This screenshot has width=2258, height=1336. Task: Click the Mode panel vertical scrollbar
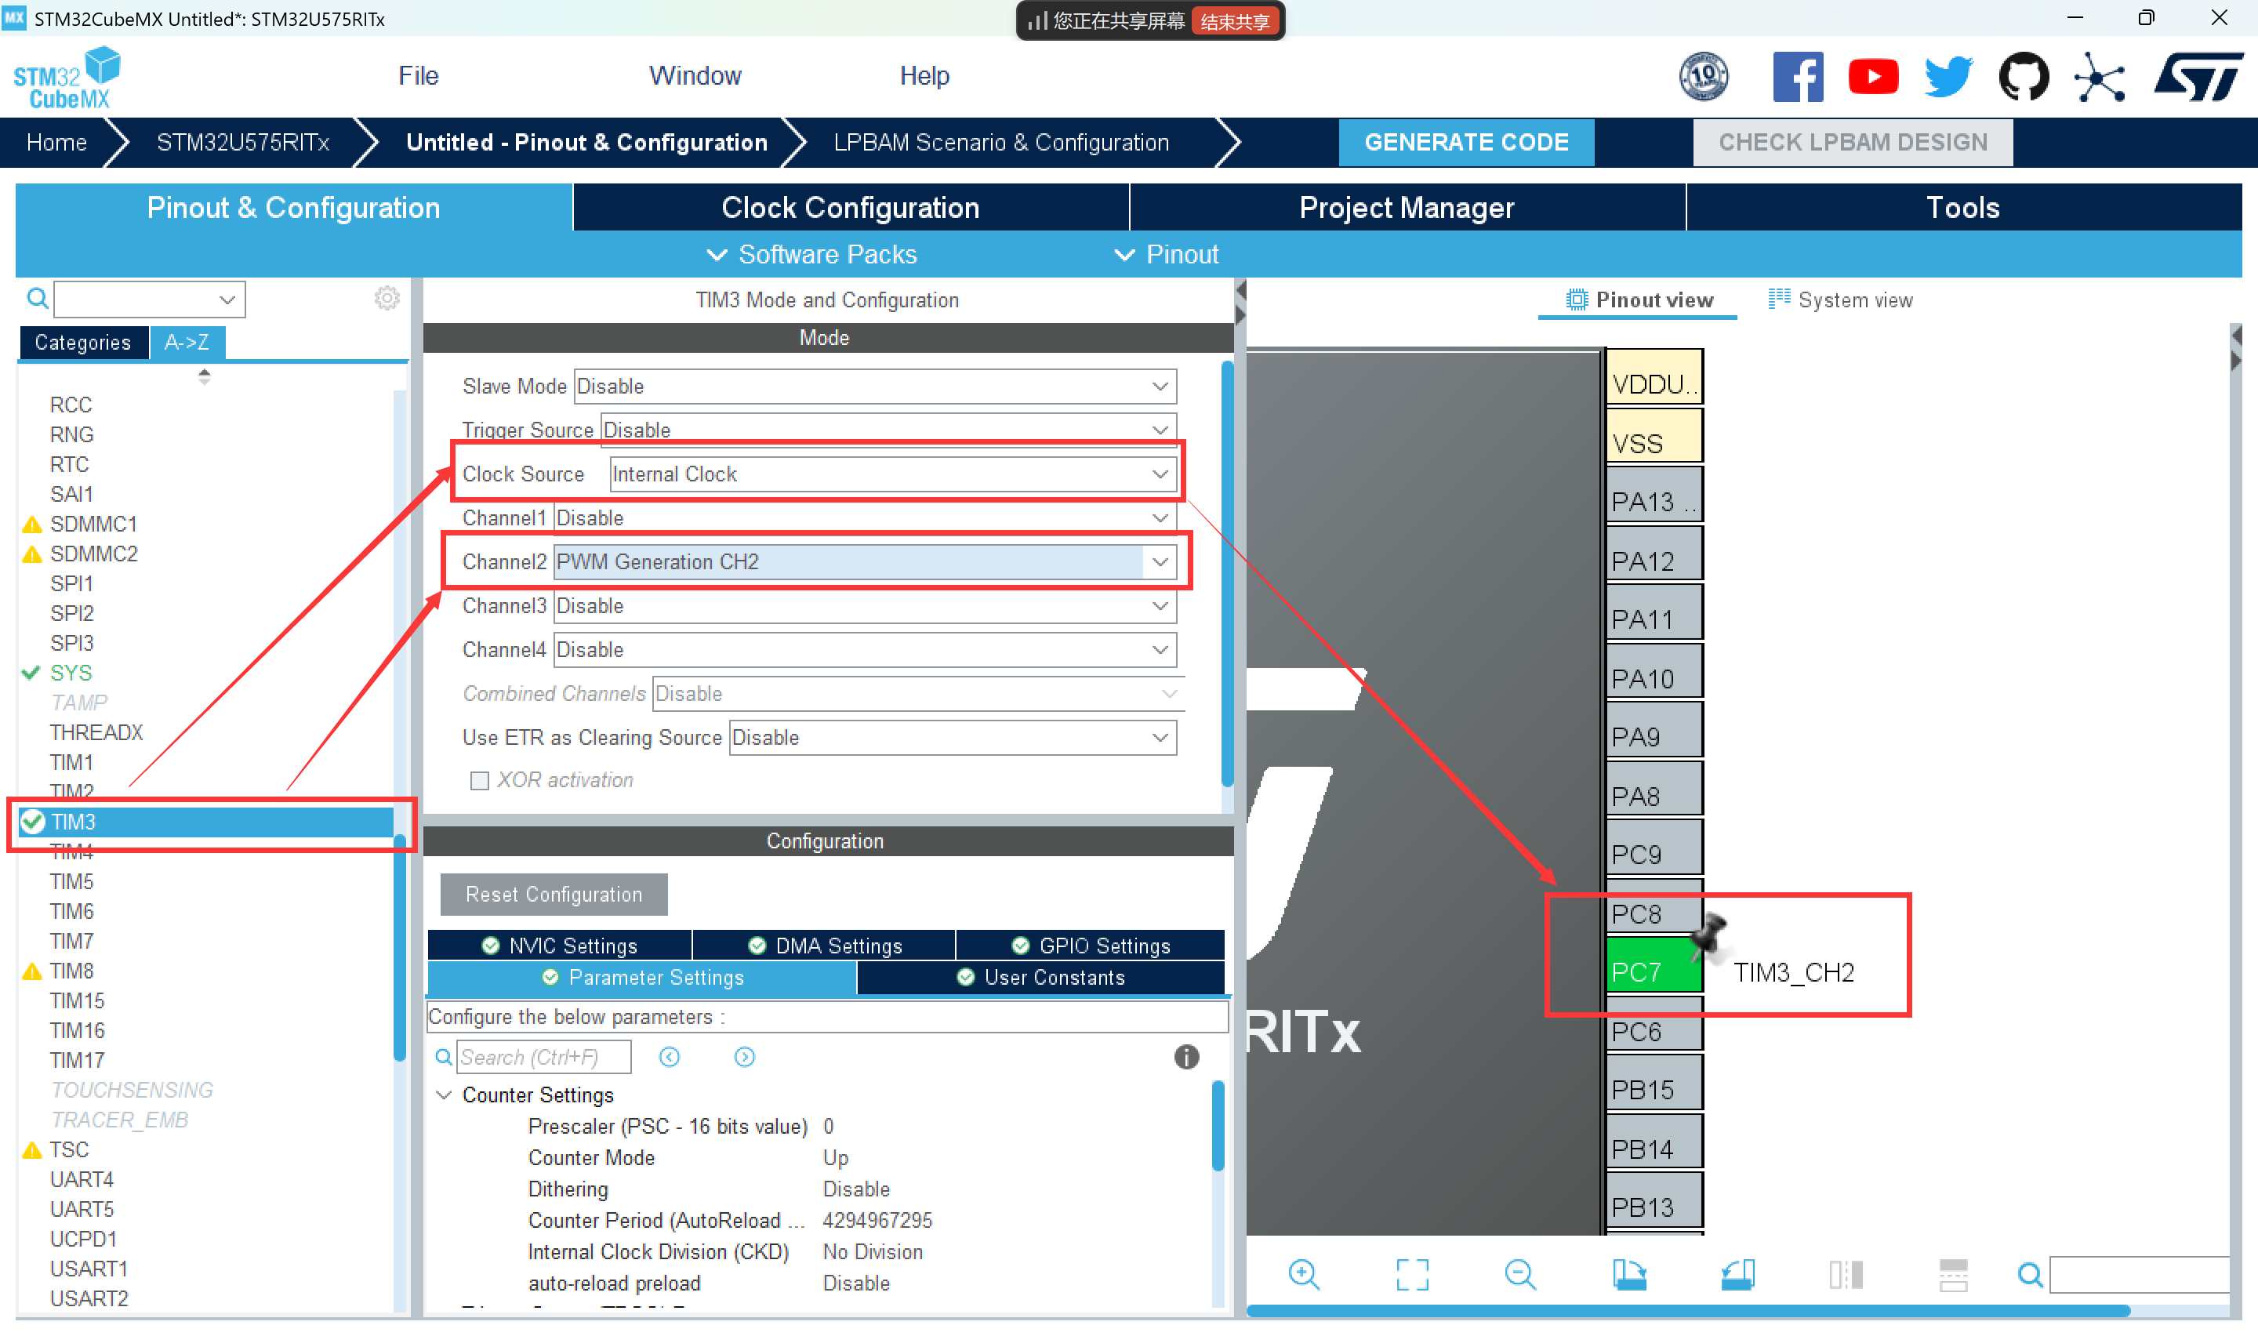pyautogui.click(x=1227, y=573)
